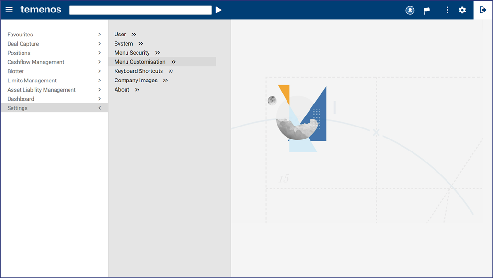Expand the Favourites chevron

click(x=99, y=35)
